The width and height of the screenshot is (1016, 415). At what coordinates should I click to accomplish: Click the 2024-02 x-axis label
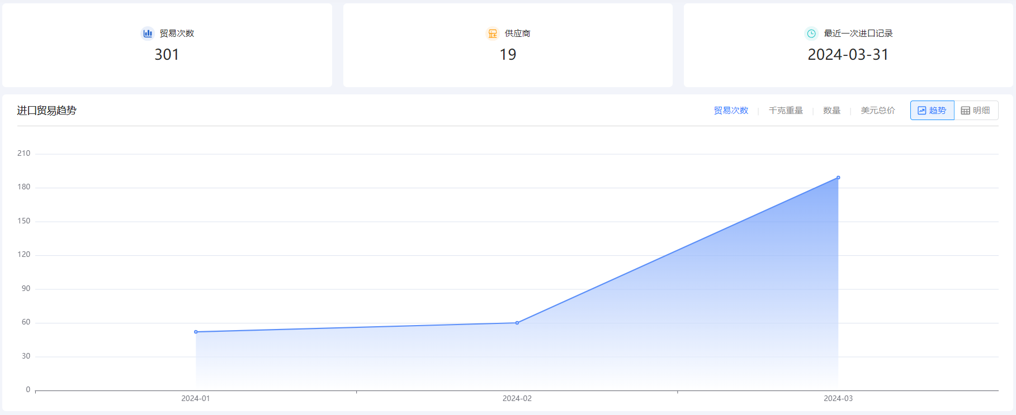tap(517, 398)
